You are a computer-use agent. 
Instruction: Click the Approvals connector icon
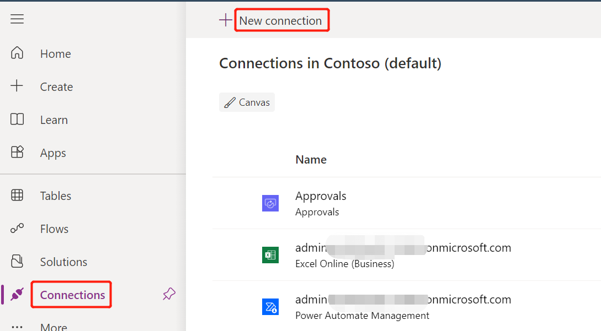[x=270, y=203]
